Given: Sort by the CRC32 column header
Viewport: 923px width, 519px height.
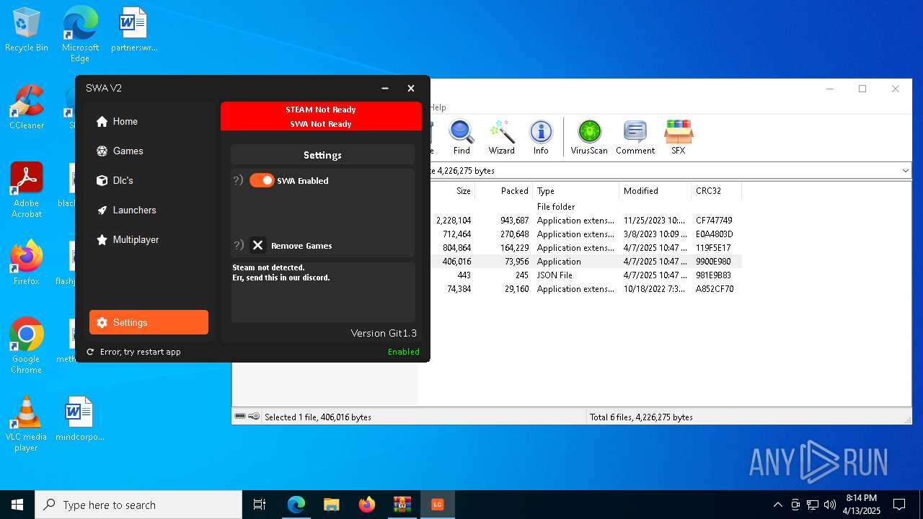Looking at the screenshot, I should [x=716, y=191].
